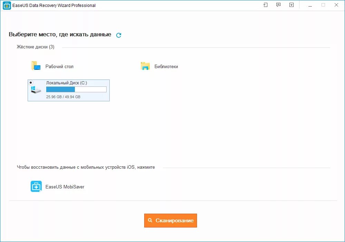Click the Рабочий стол label
345x242 pixels.
(59, 67)
